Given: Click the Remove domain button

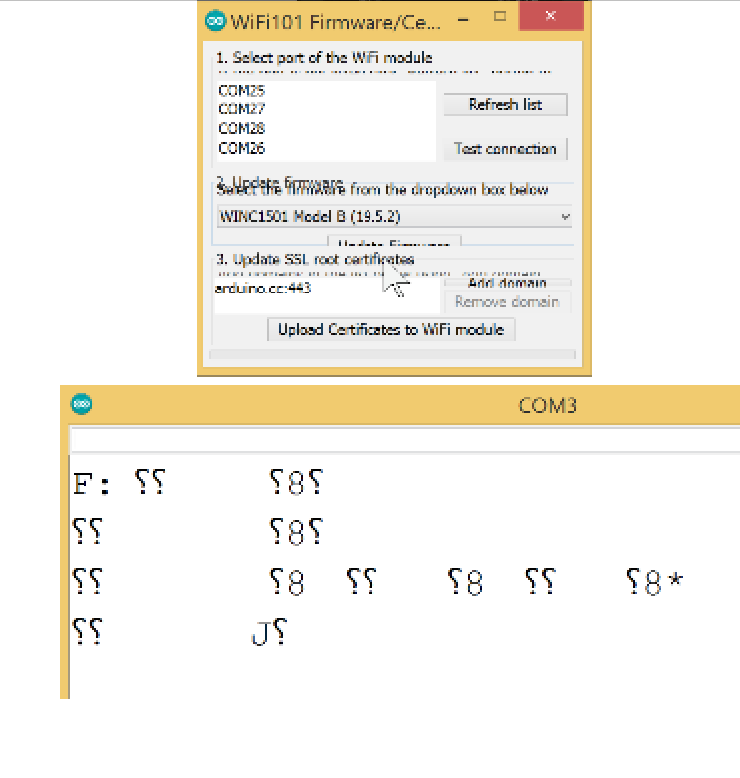Looking at the screenshot, I should pos(507,302).
